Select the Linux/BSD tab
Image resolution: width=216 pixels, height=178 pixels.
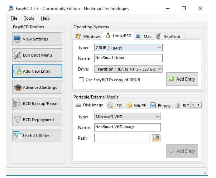click(x=118, y=36)
